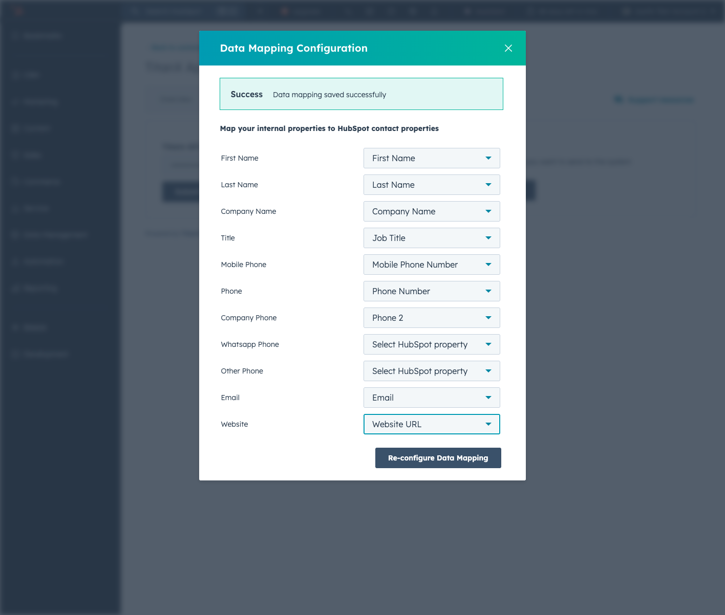725x615 pixels.
Task: Open the Company Name property dropdown
Action: pos(432,211)
